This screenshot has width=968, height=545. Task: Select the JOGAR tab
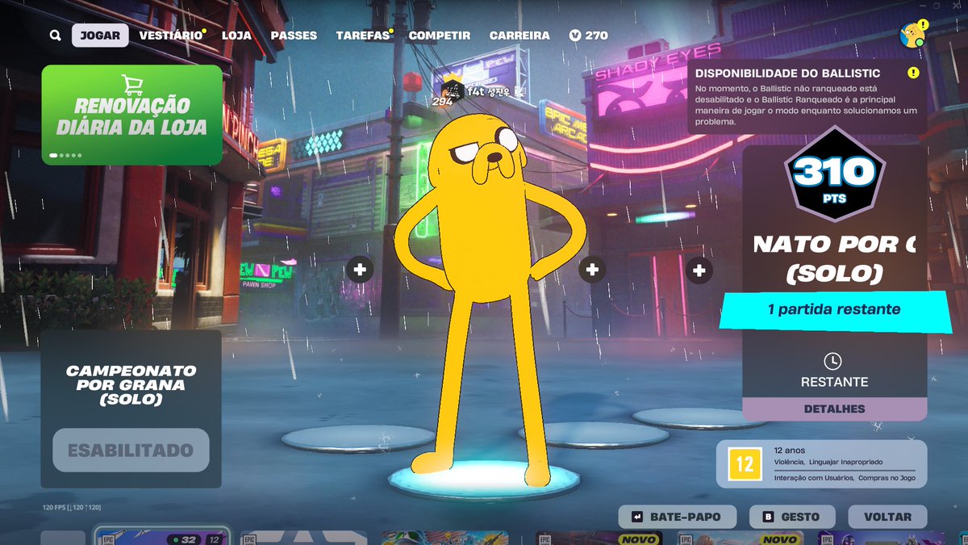[x=100, y=36]
